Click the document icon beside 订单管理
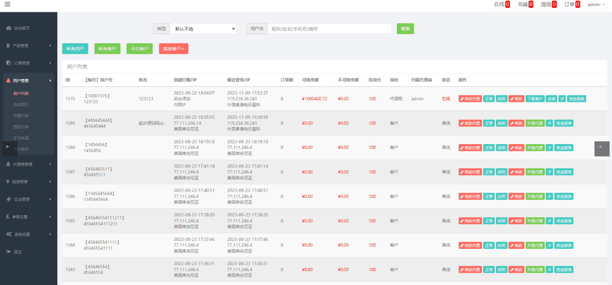The height and width of the screenshot is (285, 612). [9, 63]
